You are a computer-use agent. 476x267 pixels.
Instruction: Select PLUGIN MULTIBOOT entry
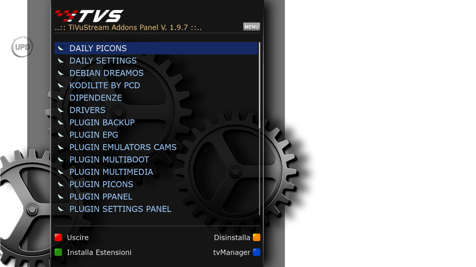156,159
